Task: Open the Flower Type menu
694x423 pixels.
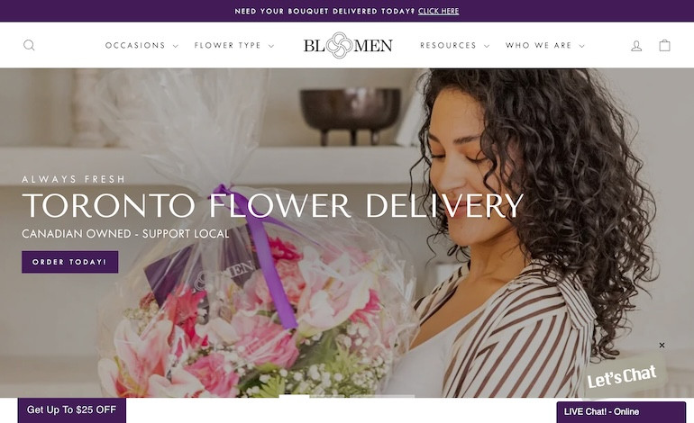Action: tap(227, 46)
